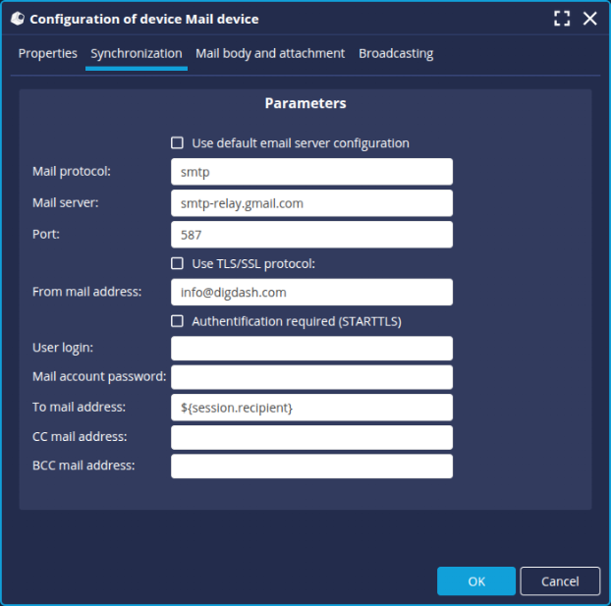611x606 pixels.
Task: Switch to Mail body and attachment tab
Action: 270,54
